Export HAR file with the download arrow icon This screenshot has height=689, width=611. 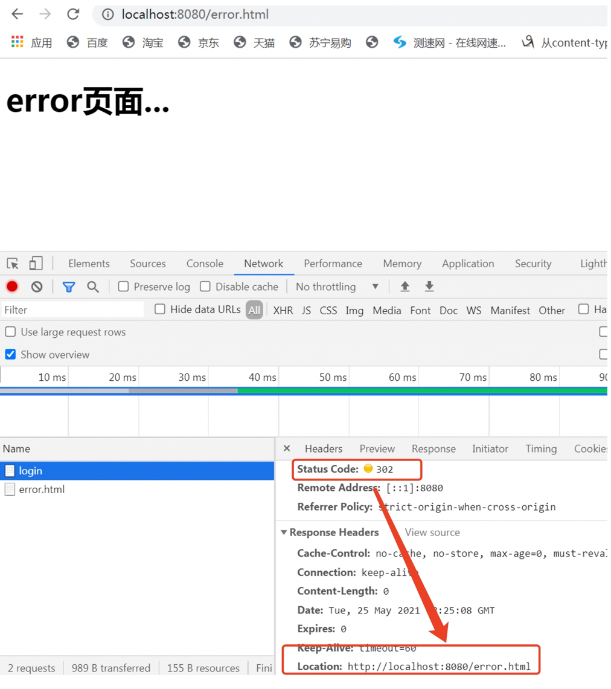pyautogui.click(x=429, y=286)
